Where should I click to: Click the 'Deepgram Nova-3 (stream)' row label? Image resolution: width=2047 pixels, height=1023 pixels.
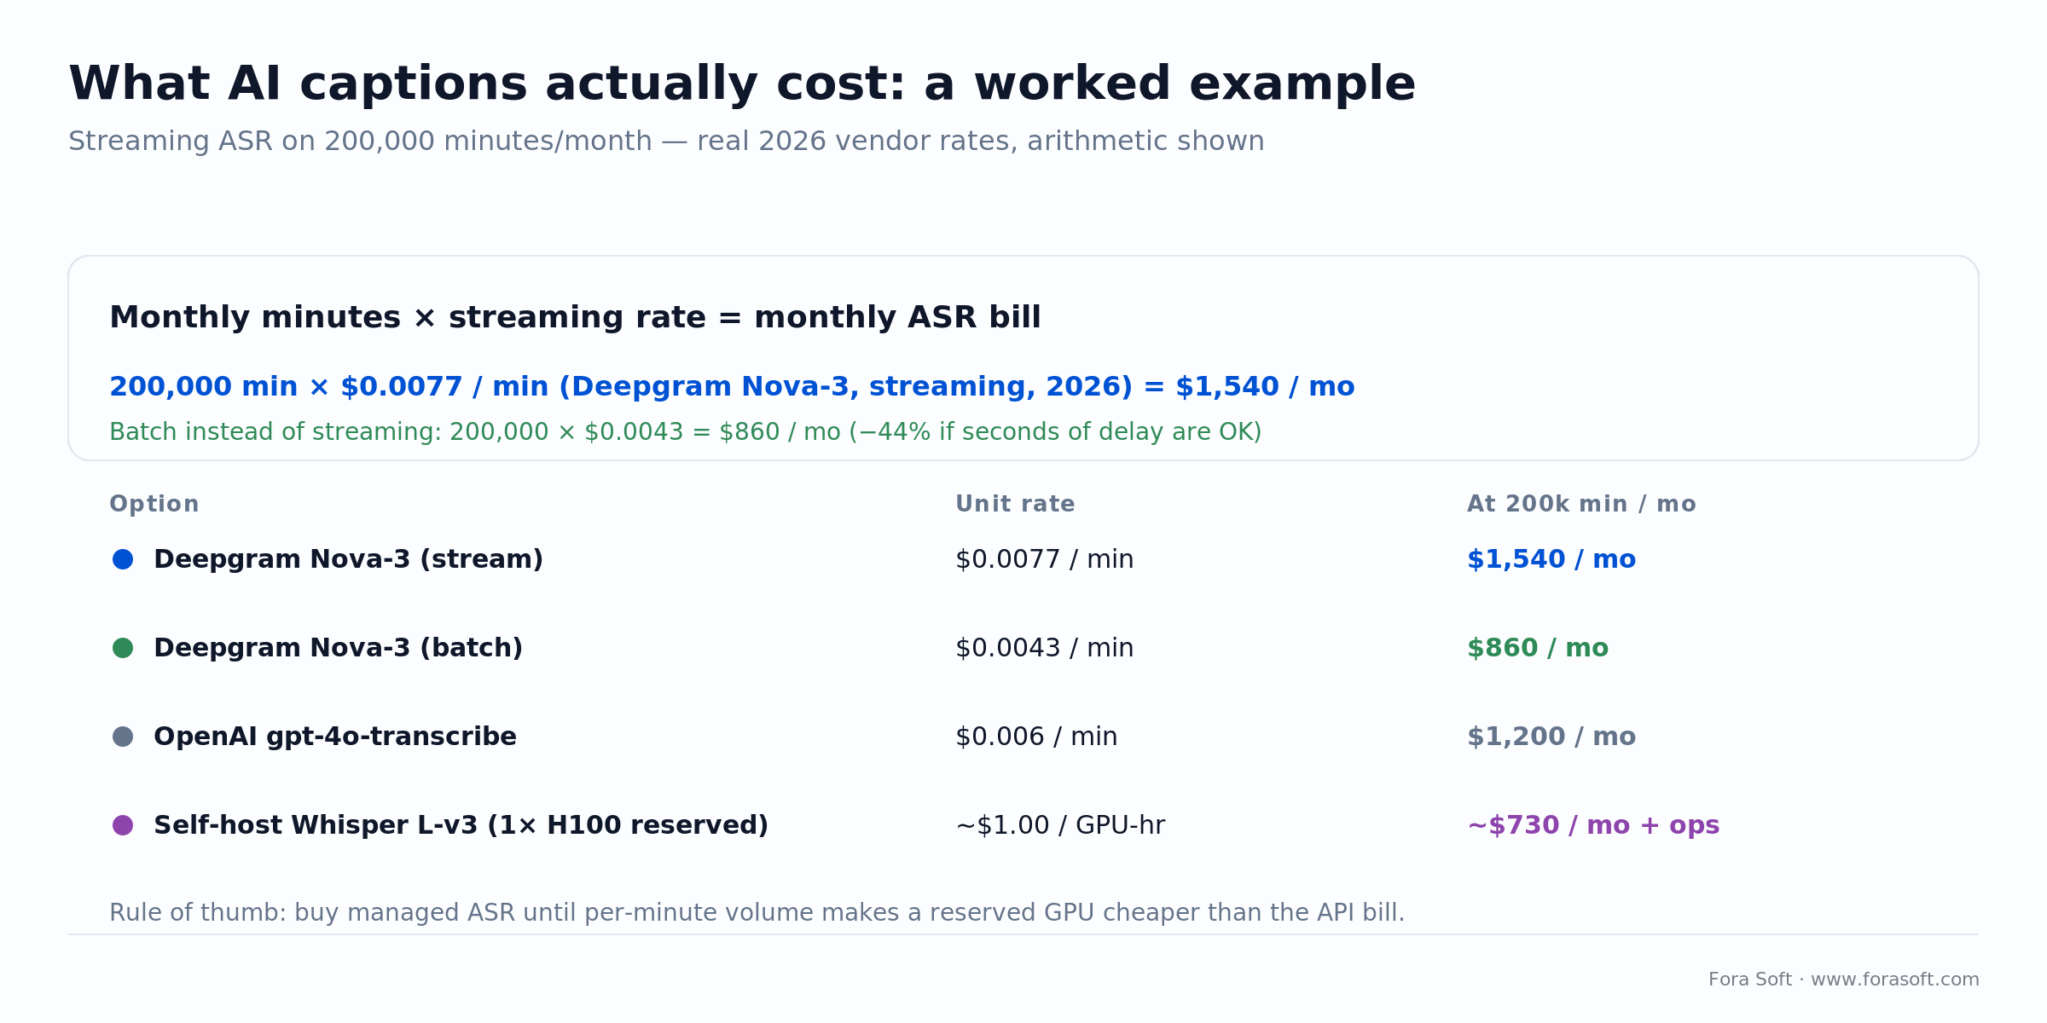(348, 560)
